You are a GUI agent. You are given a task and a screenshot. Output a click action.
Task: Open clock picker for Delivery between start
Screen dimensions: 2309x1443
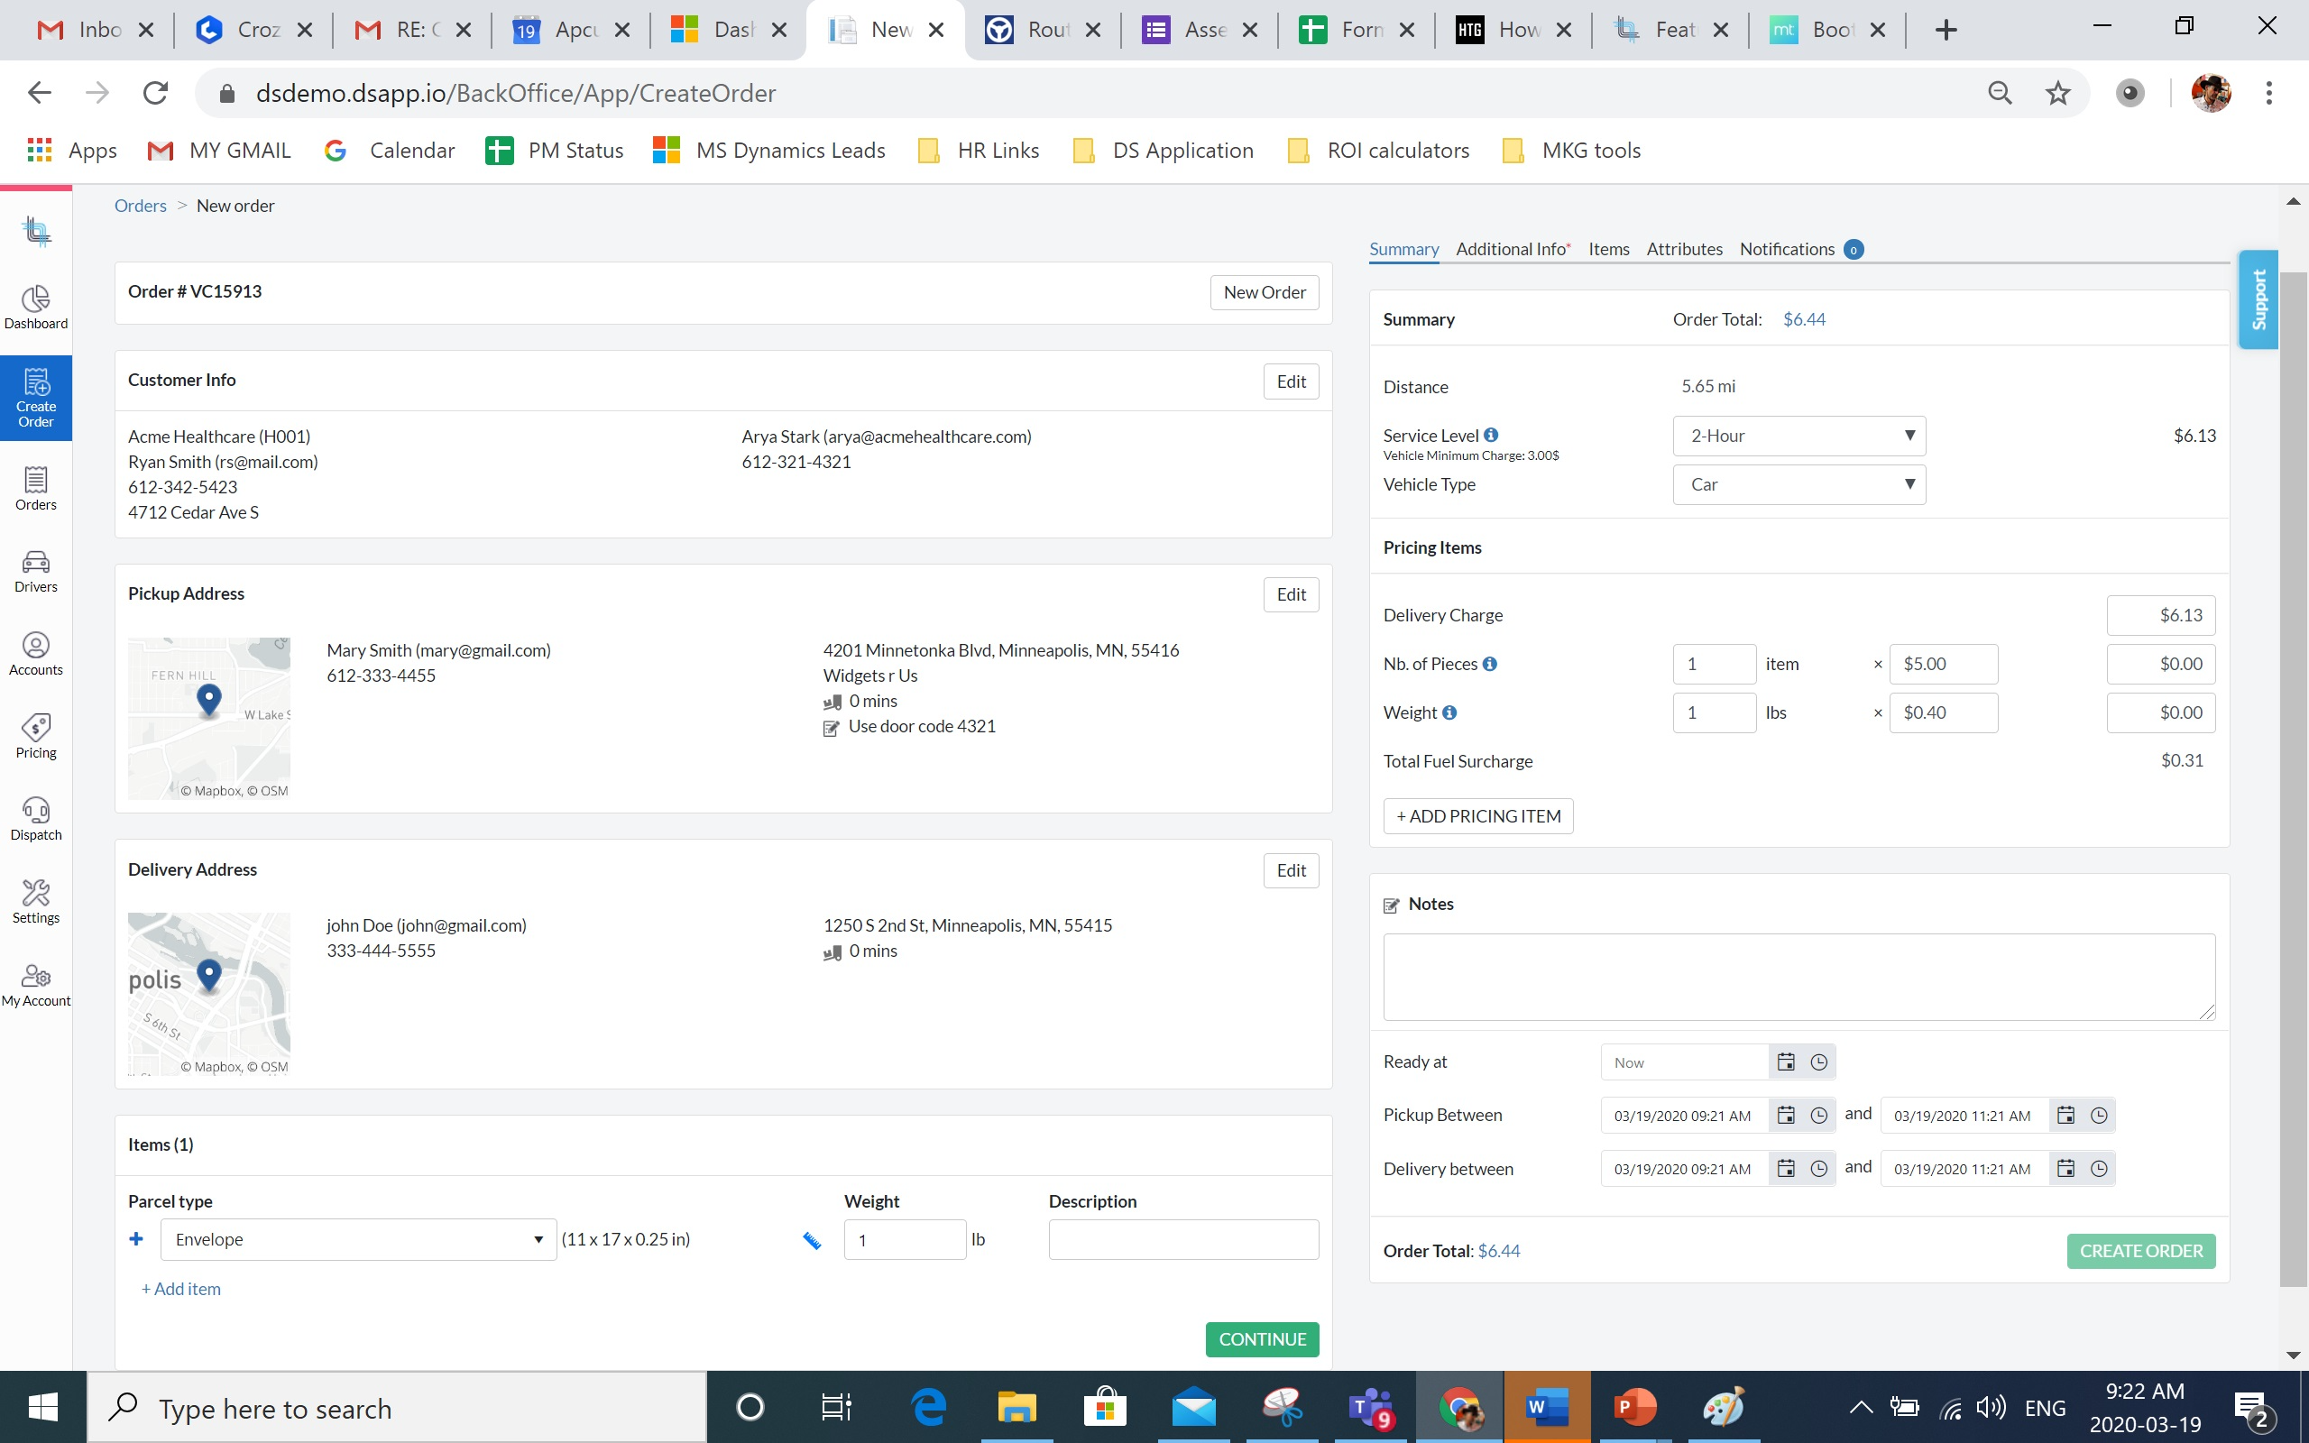[x=1818, y=1169]
